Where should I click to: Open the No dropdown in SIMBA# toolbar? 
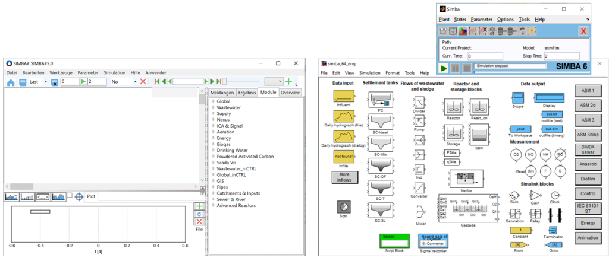pos(136,81)
